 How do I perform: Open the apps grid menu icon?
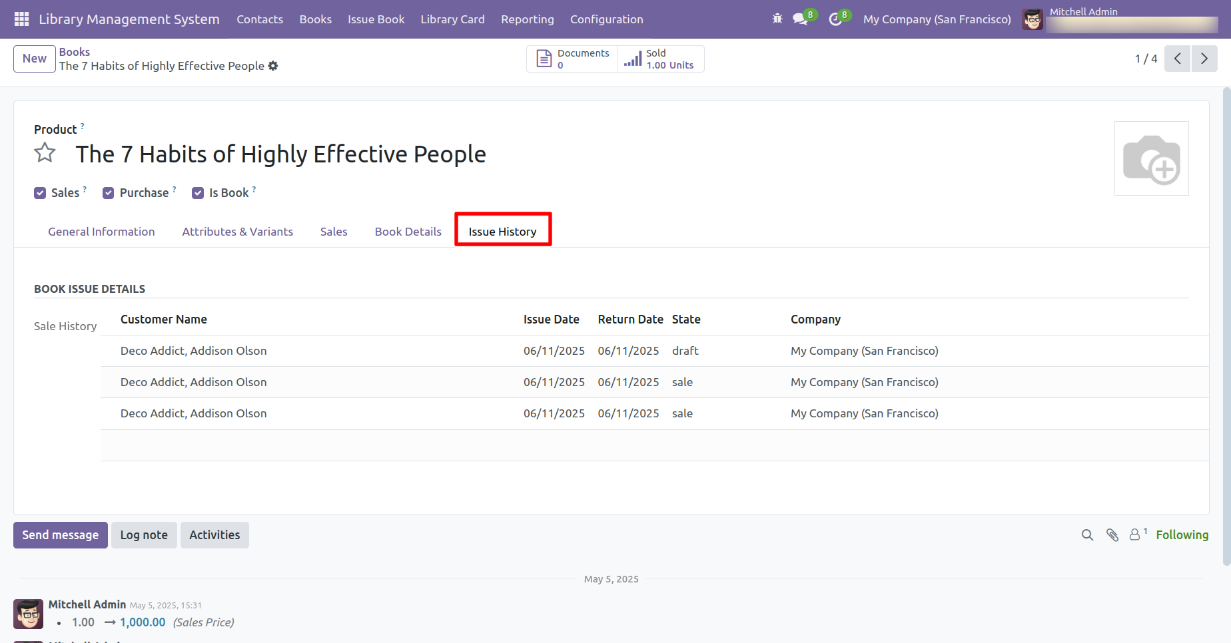pos(21,19)
